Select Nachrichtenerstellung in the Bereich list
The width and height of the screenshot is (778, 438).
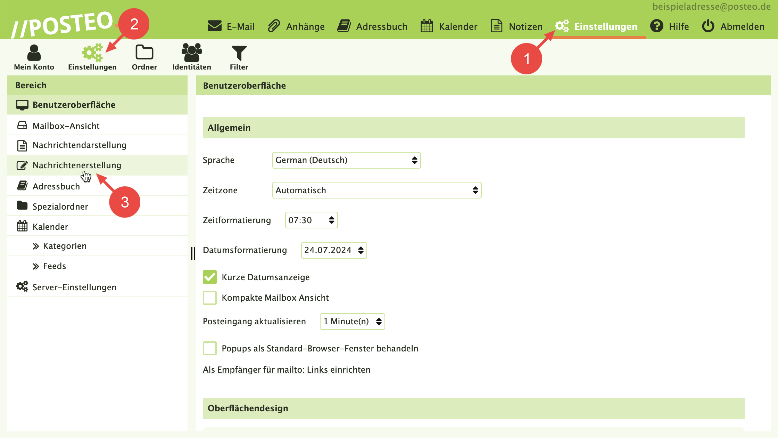point(77,165)
